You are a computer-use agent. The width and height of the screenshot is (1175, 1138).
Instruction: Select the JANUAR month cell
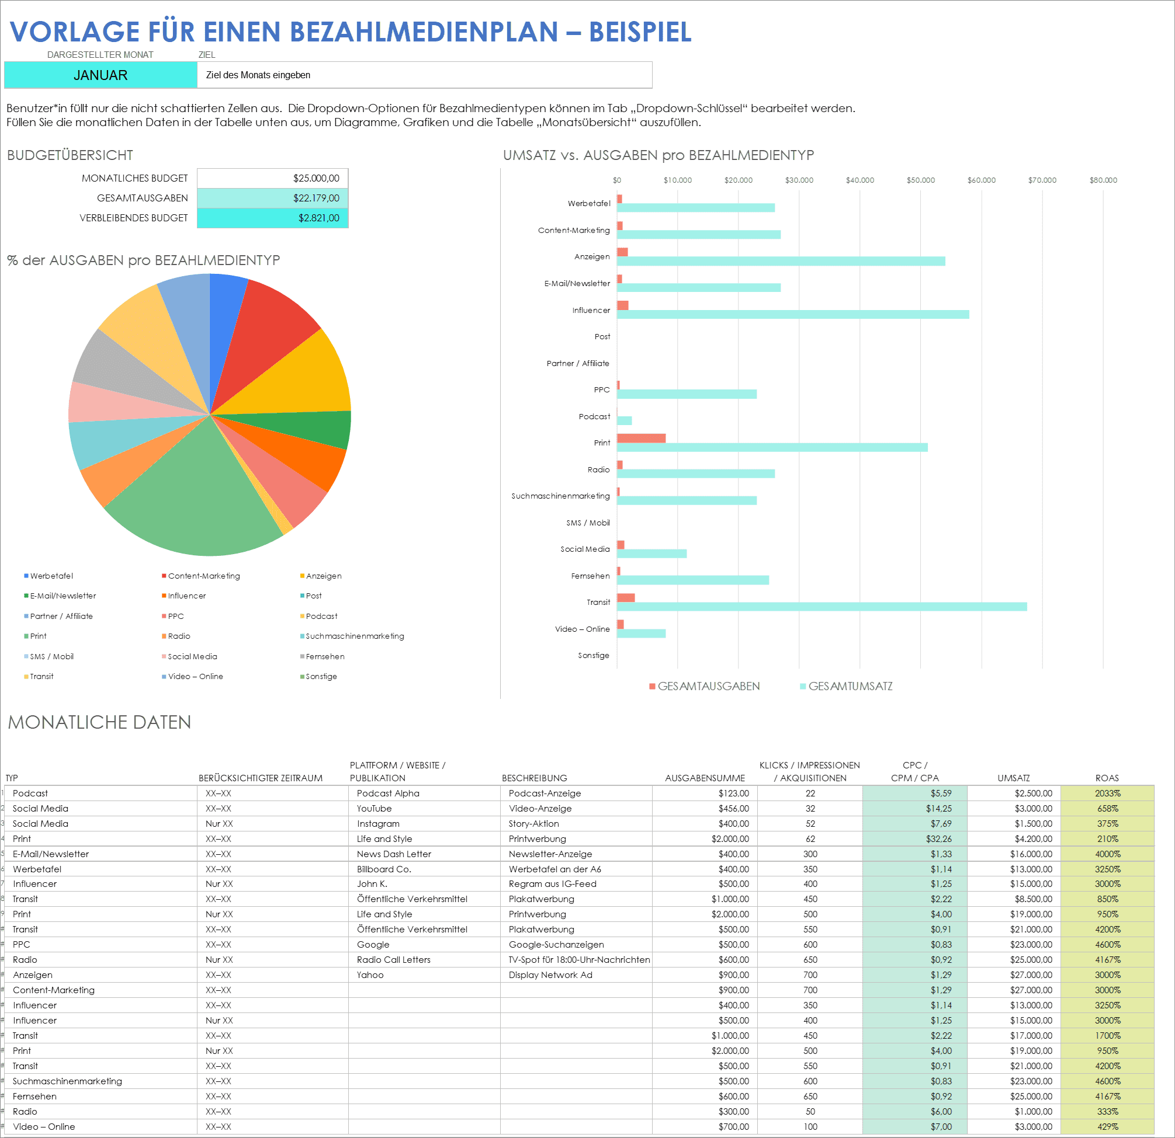pos(100,75)
